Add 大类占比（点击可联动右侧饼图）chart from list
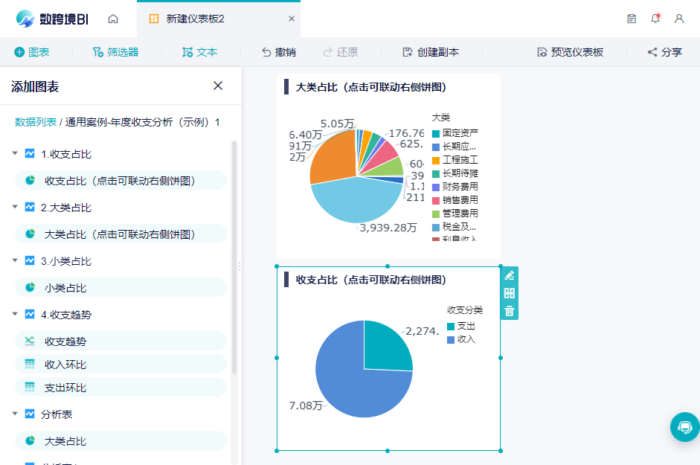Screen dimensions: 700x465 [121, 234]
